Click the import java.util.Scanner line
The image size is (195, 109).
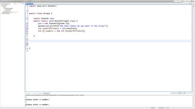click(43, 6)
